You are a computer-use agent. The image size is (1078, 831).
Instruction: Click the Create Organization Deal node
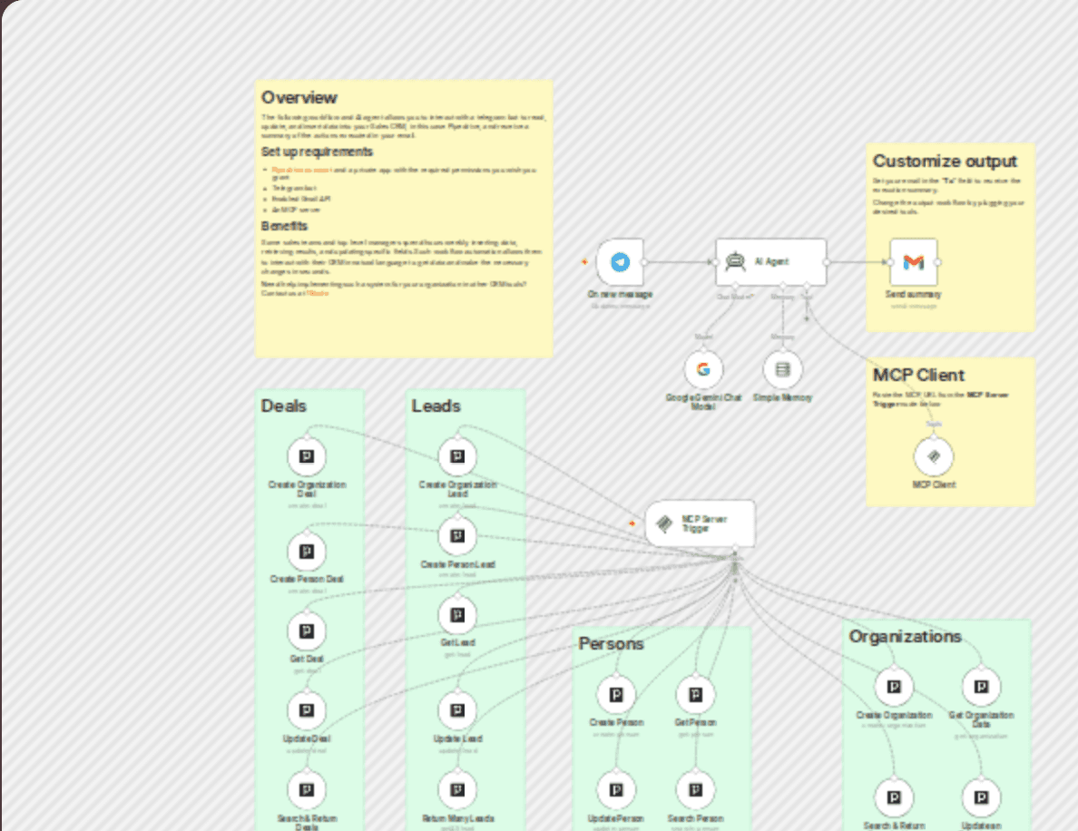tap(307, 456)
